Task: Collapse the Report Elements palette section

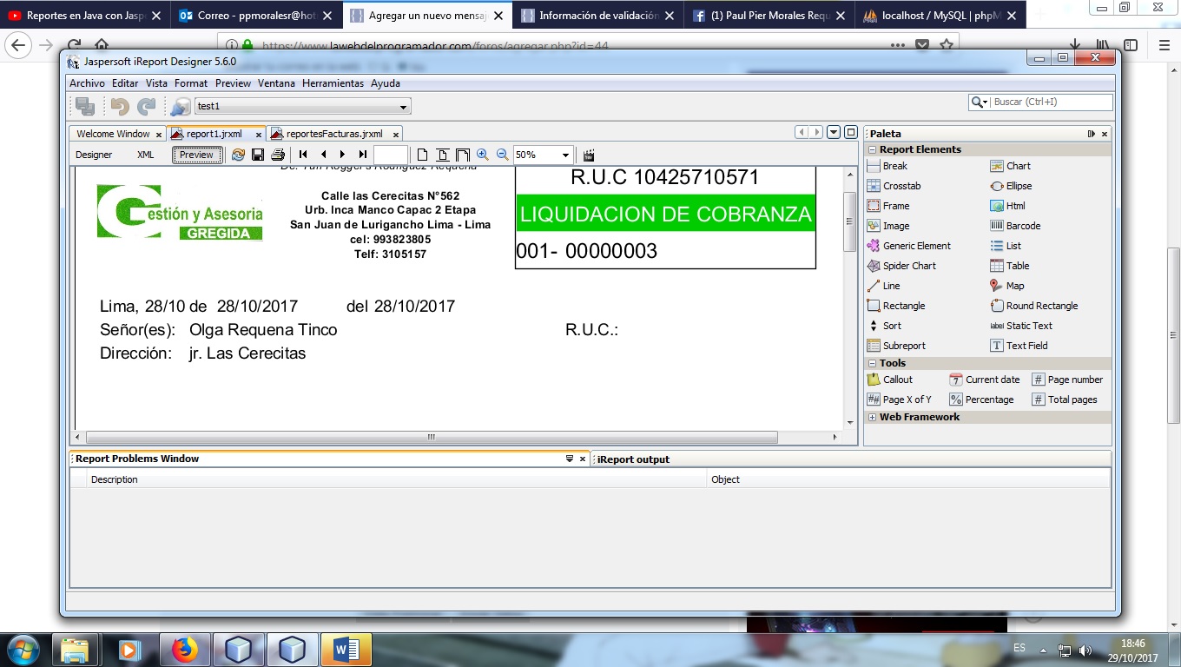Action: pyautogui.click(x=872, y=149)
